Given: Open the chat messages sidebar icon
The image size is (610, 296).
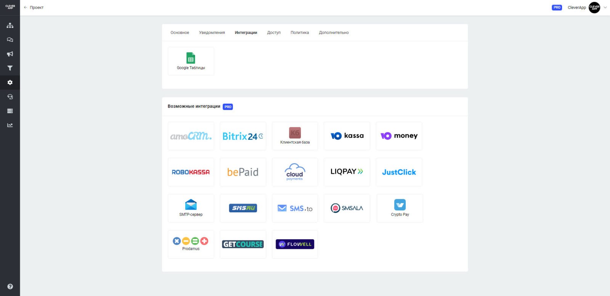Looking at the screenshot, I should tap(10, 40).
